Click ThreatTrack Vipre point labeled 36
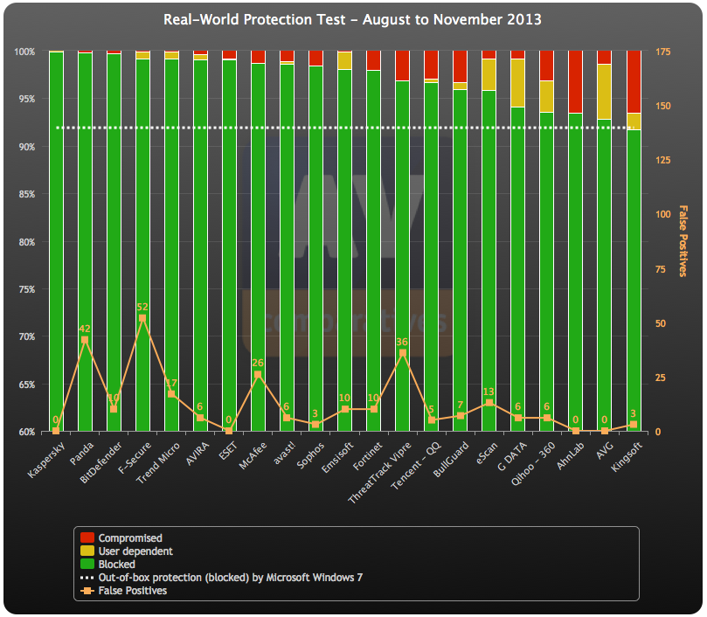 [402, 353]
